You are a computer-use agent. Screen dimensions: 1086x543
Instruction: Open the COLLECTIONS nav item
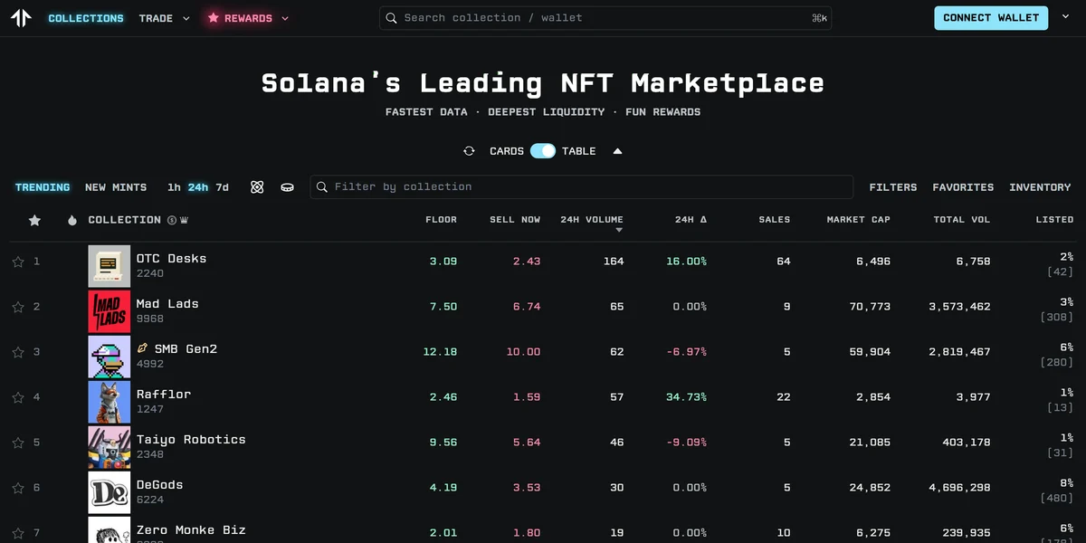coord(86,18)
